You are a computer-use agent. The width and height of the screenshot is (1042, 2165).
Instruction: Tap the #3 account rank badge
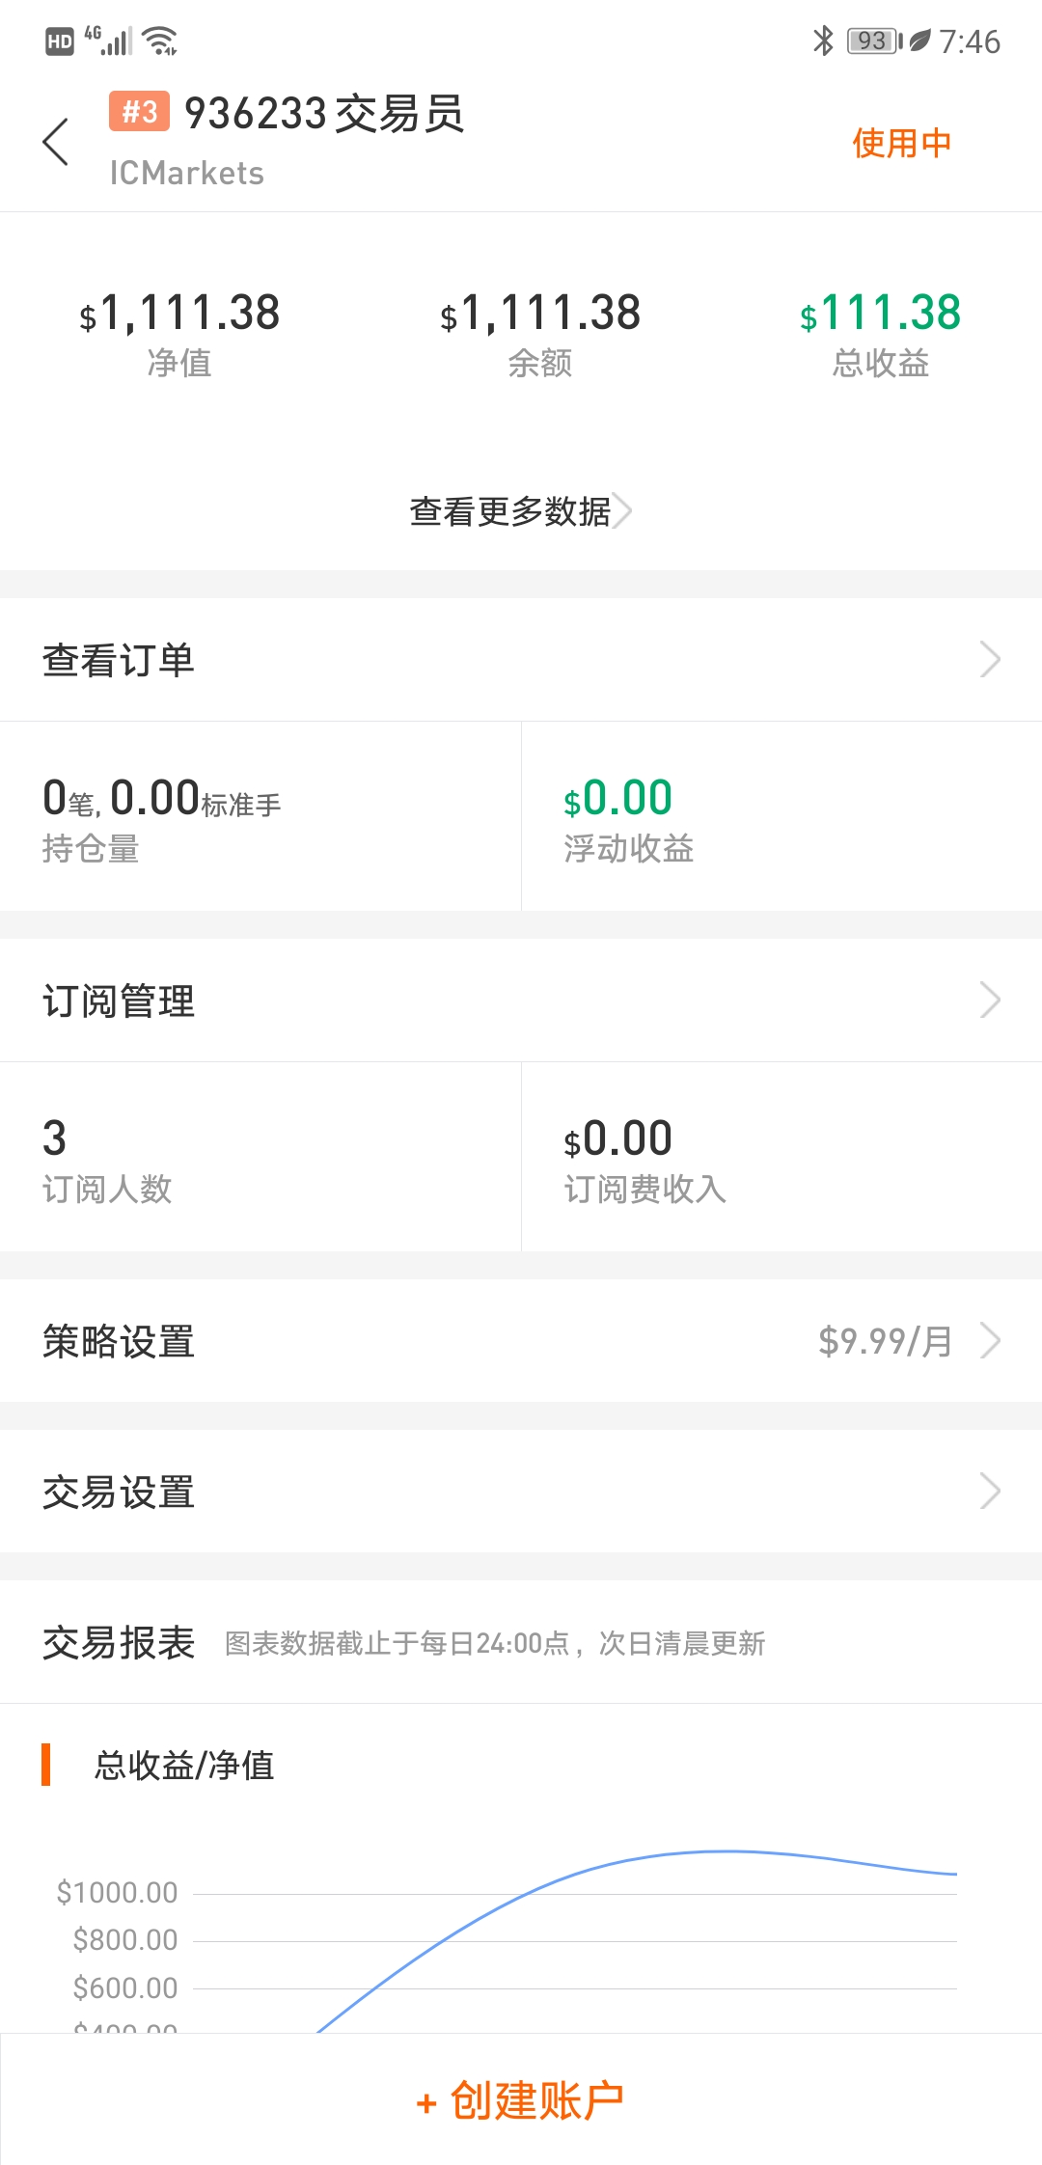(x=139, y=112)
